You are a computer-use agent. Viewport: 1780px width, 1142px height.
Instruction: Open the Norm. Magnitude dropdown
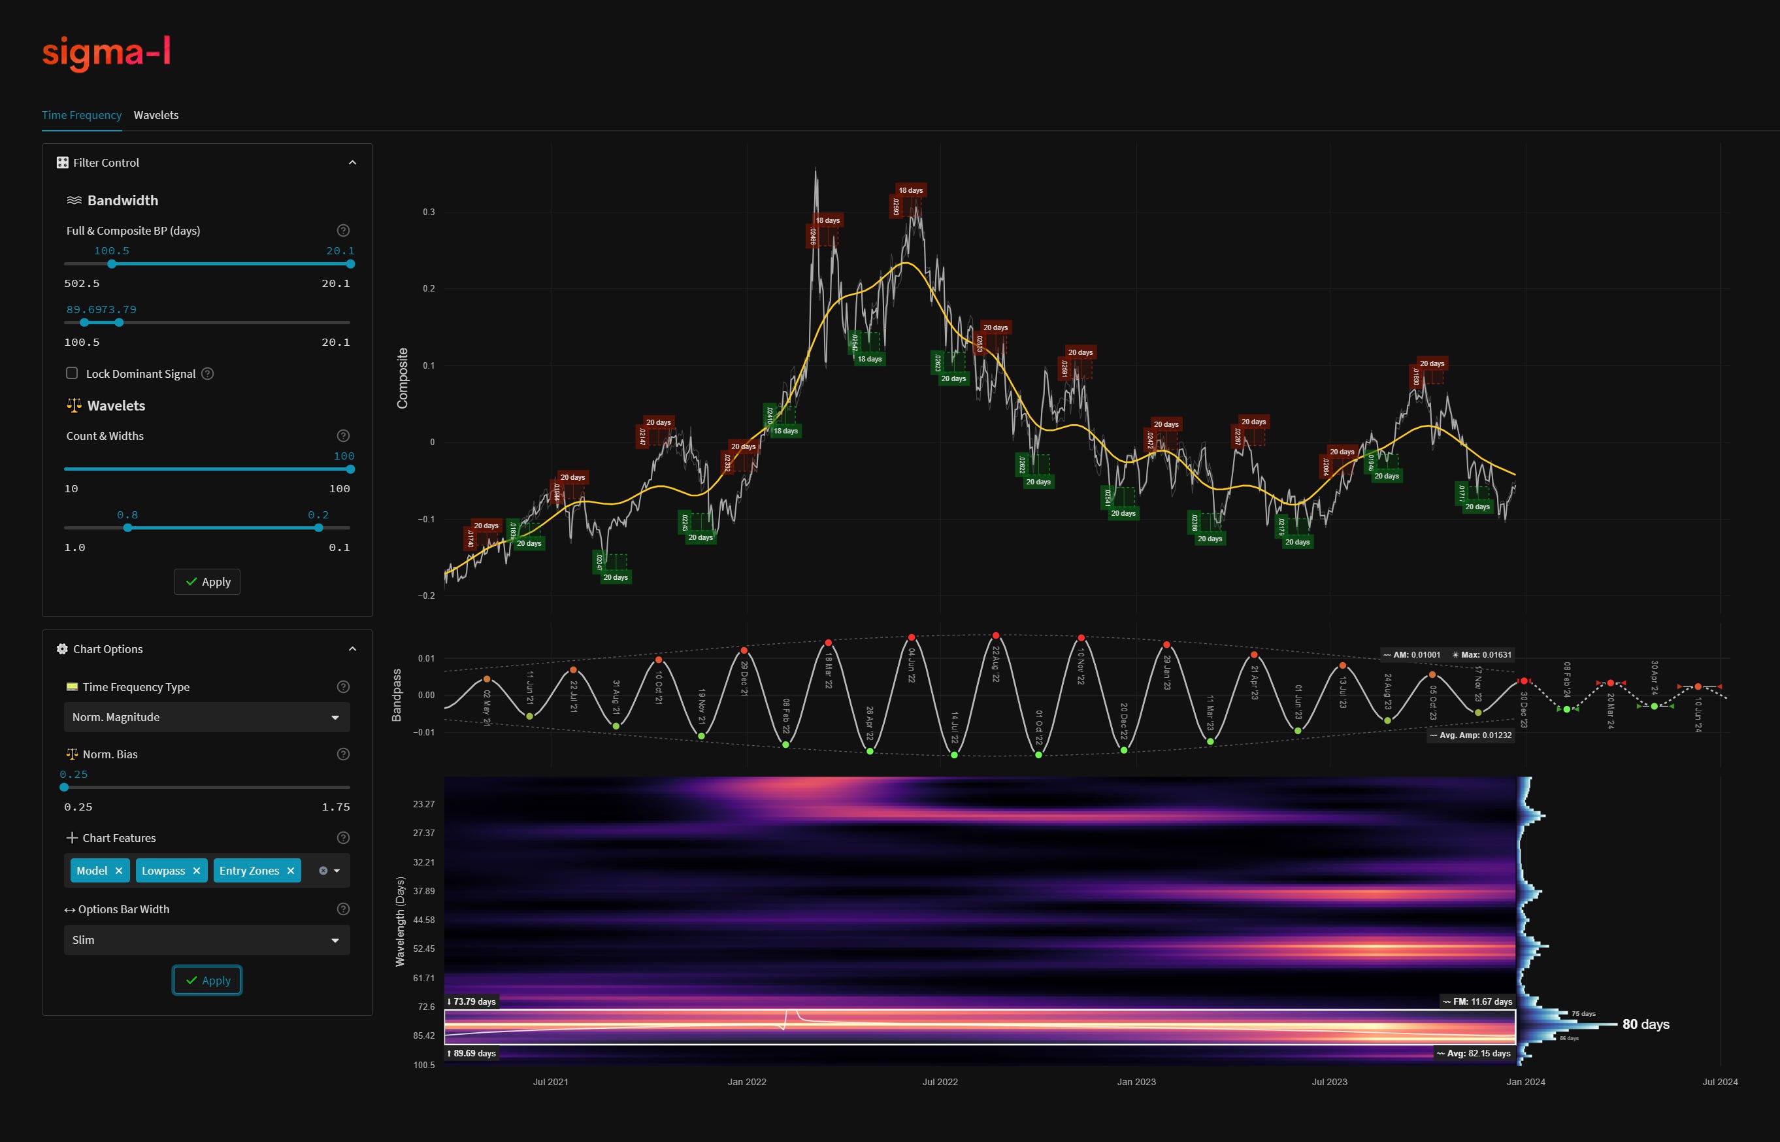(206, 717)
